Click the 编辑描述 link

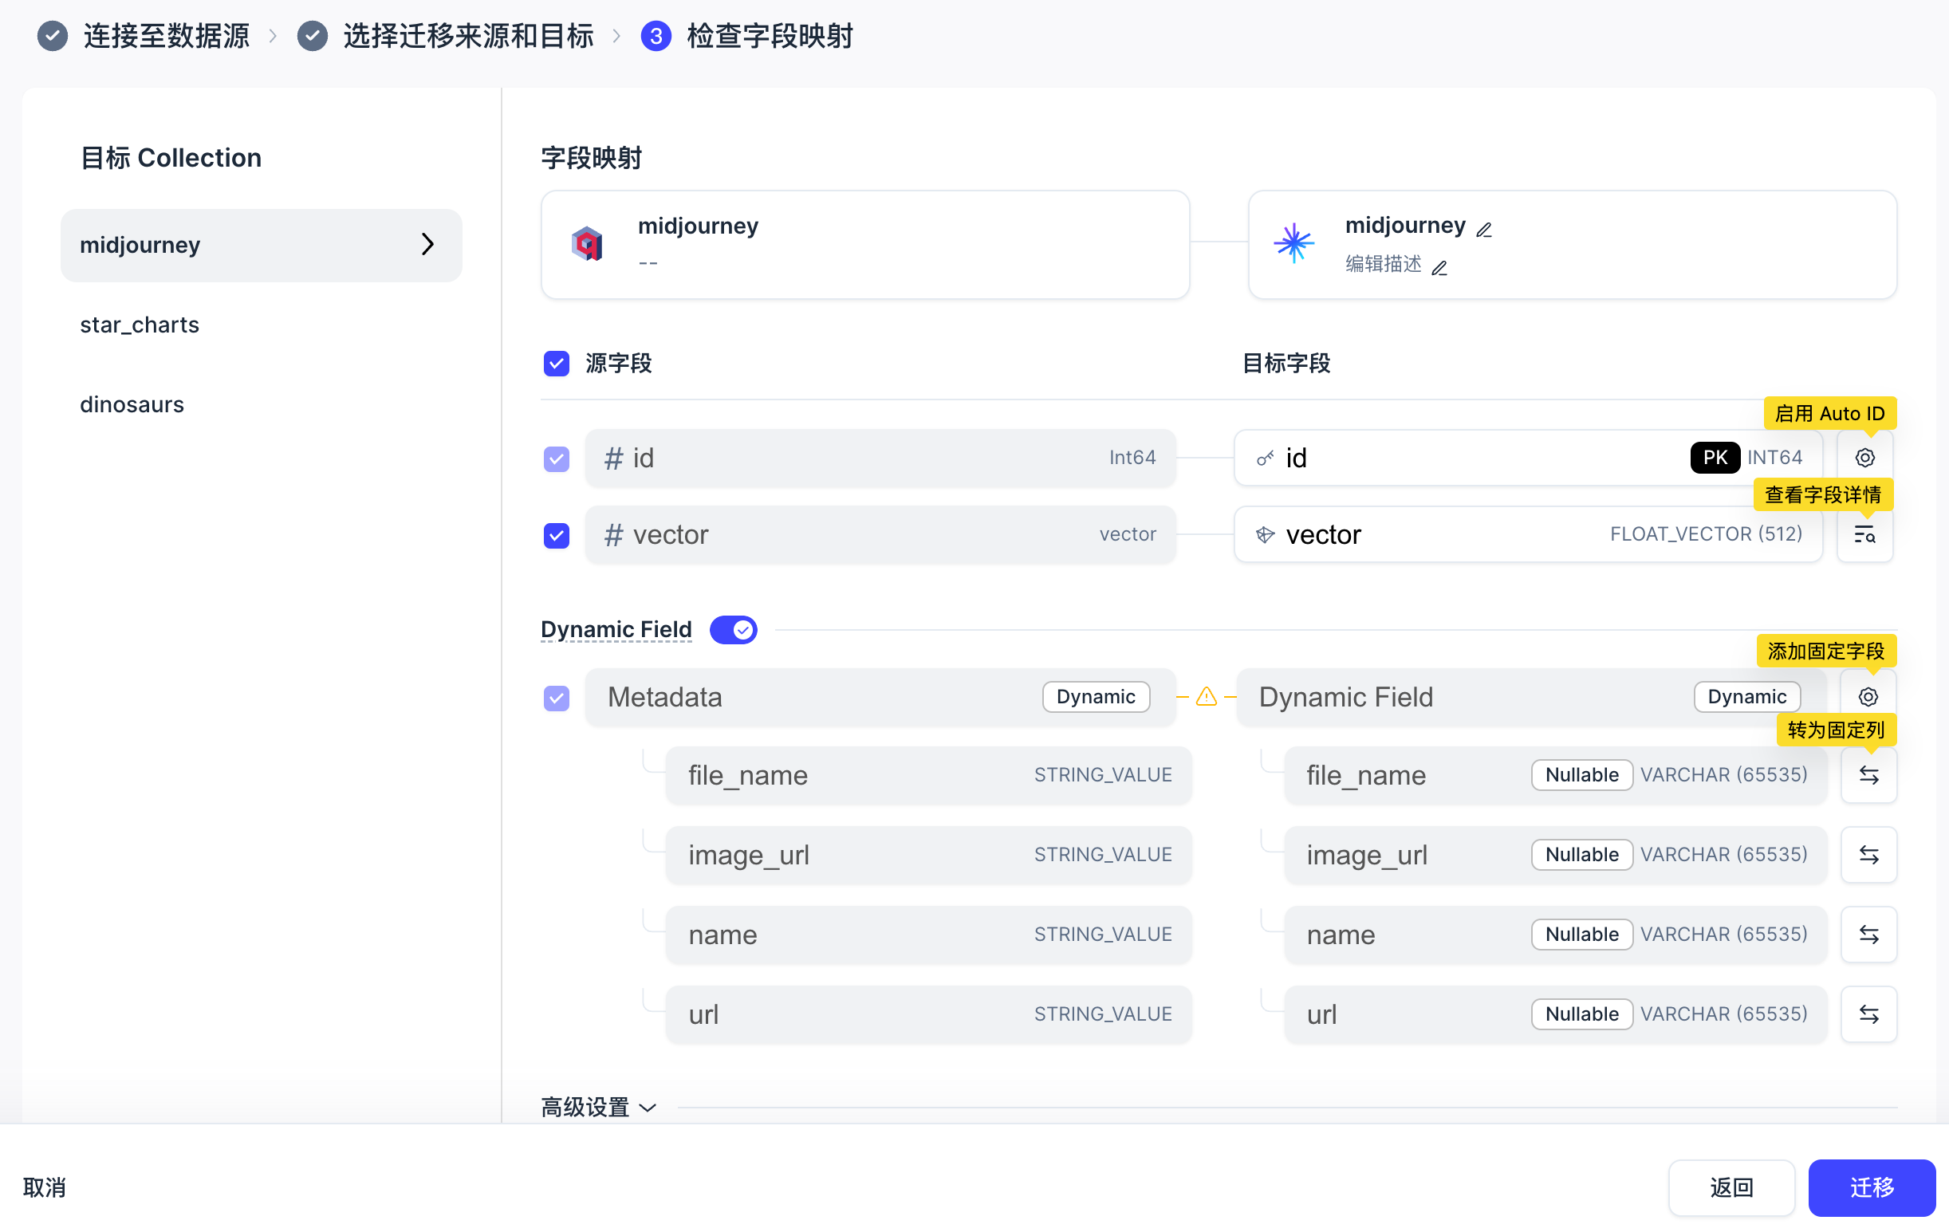(1384, 264)
